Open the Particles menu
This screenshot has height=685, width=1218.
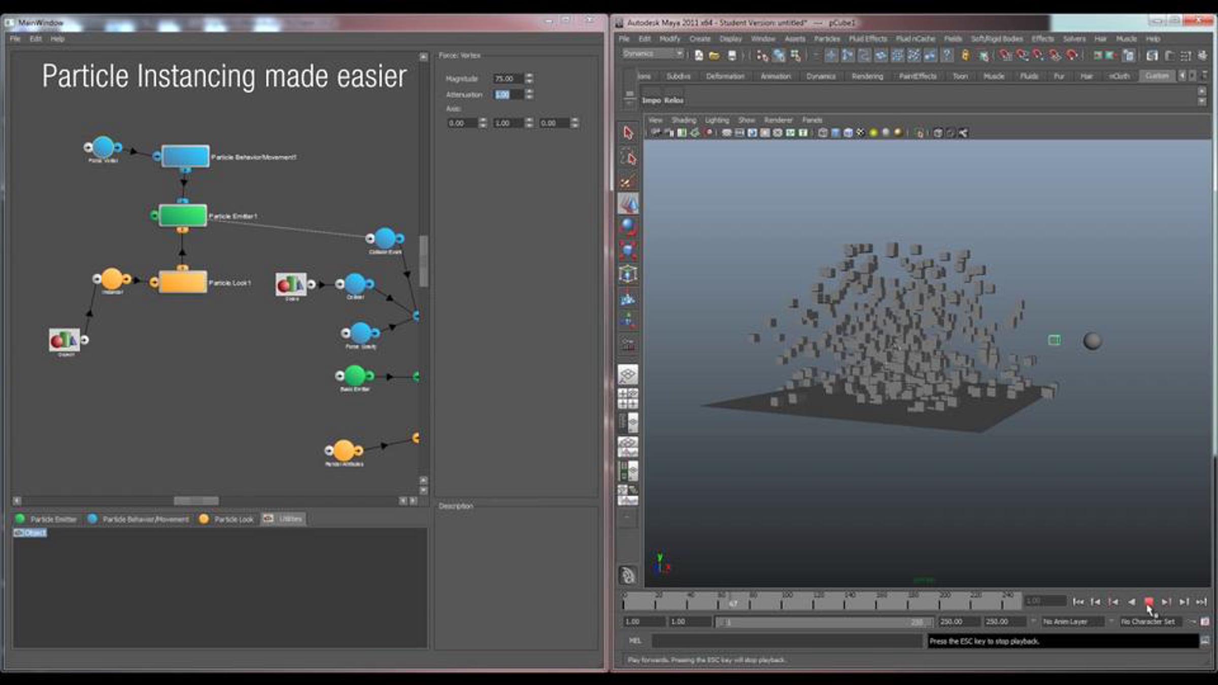[827, 39]
